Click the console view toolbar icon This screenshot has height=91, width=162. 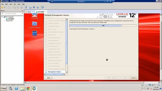point(43,7)
